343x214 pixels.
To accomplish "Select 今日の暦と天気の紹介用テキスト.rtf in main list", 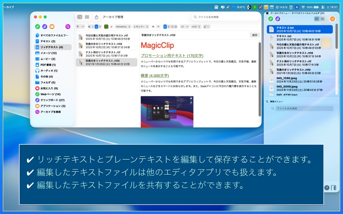I will point(106,37).
